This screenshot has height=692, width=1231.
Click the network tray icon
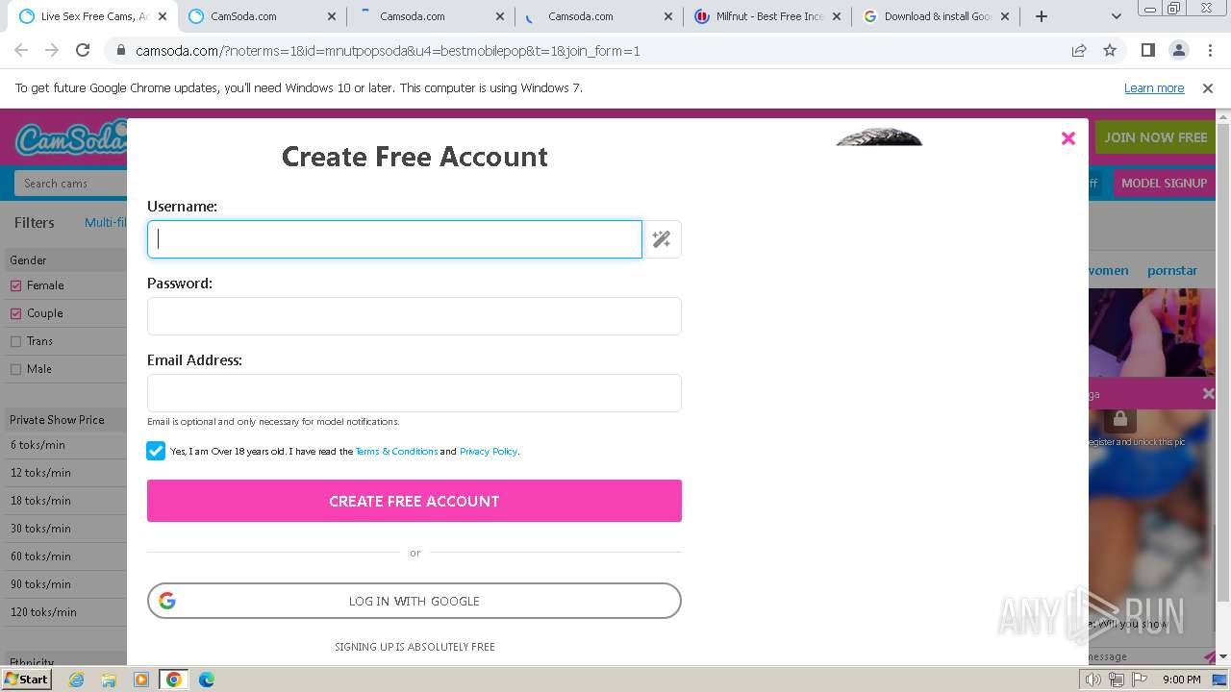click(x=1117, y=680)
